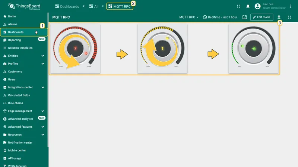Open the notifications bell
Image resolution: width=298 pixels, height=167 pixels.
(248, 6)
